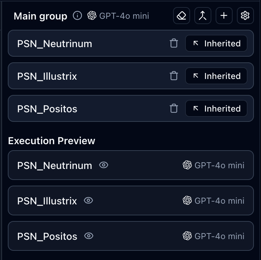Delete PSN_Positos with trash icon

point(174,109)
